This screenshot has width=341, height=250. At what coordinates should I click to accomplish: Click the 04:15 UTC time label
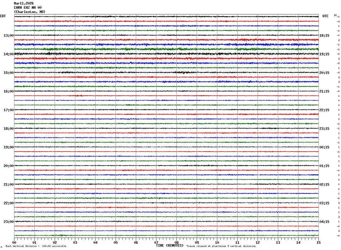(324, 222)
